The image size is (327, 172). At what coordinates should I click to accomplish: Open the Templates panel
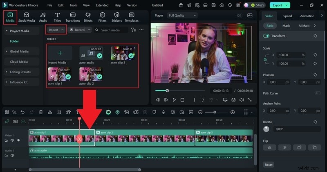point(132,17)
